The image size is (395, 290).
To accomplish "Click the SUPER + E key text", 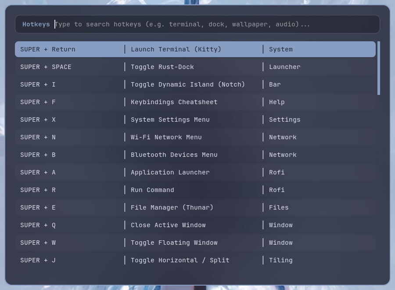I will point(38,207).
